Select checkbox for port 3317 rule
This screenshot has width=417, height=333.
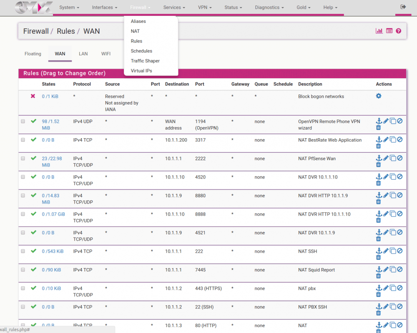click(x=23, y=140)
